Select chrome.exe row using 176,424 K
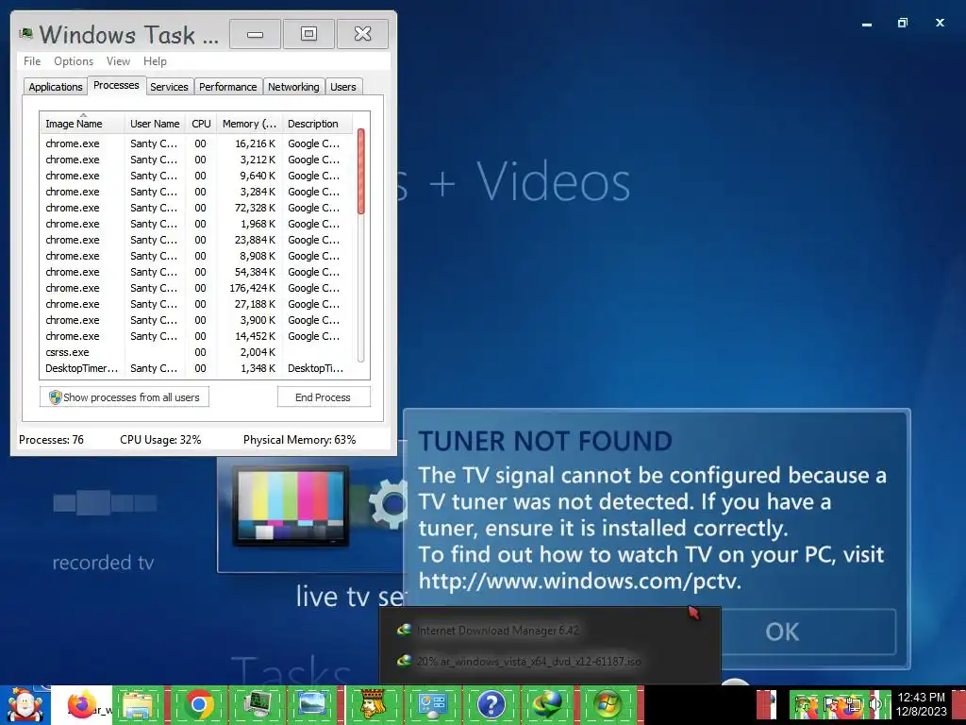 (x=196, y=288)
